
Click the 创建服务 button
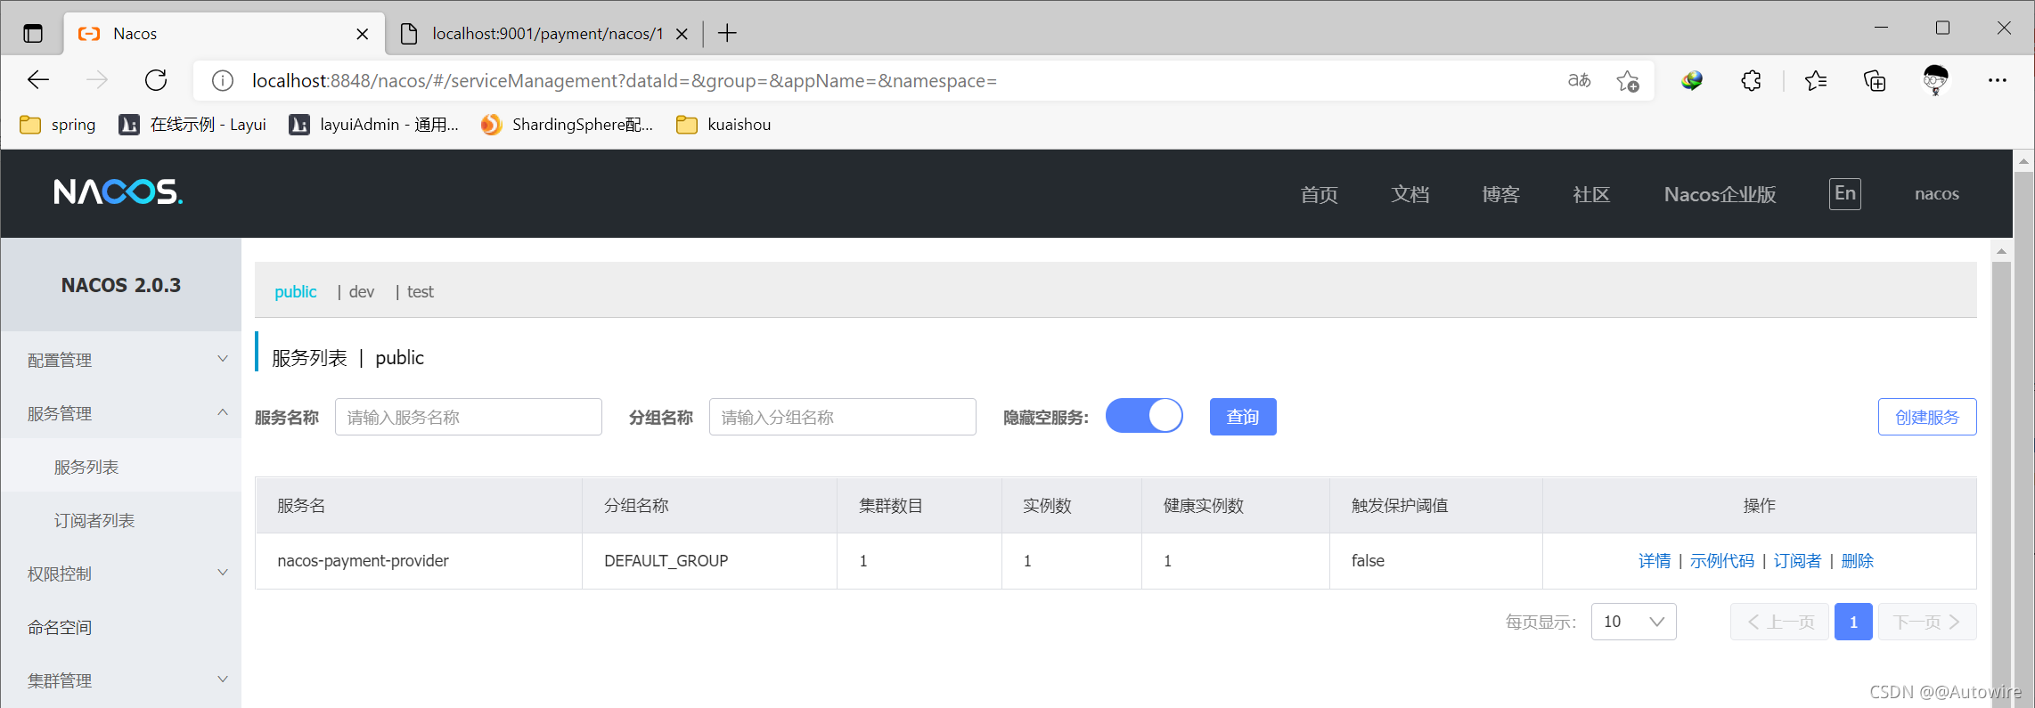click(1927, 417)
